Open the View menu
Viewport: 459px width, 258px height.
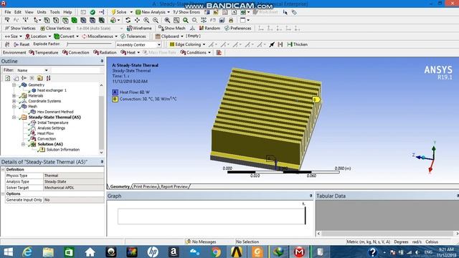[29, 12]
